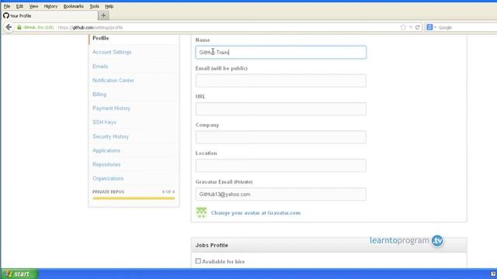Click the Location input field
This screenshot has width=497, height=279.
pos(281,165)
